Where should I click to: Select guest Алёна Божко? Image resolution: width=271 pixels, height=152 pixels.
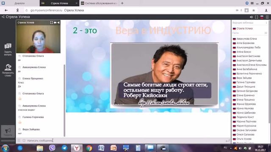point(244,52)
